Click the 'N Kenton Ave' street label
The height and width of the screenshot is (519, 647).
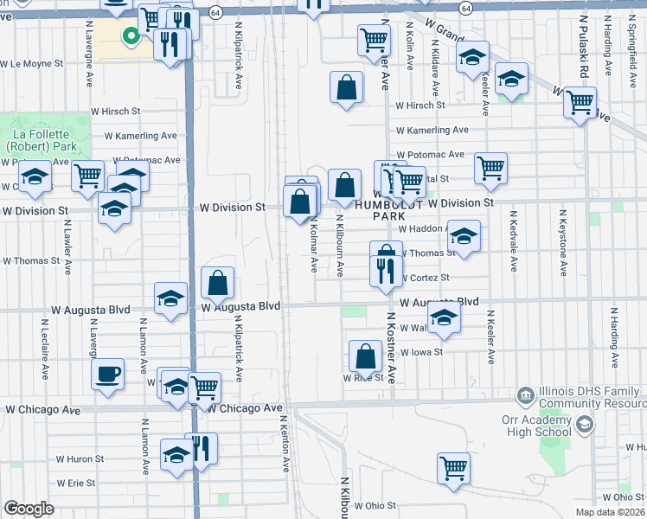click(x=285, y=444)
